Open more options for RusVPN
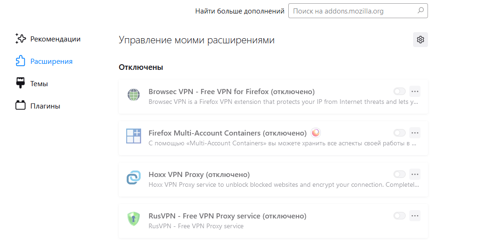Screen dimensions: 482x245 pos(415,216)
